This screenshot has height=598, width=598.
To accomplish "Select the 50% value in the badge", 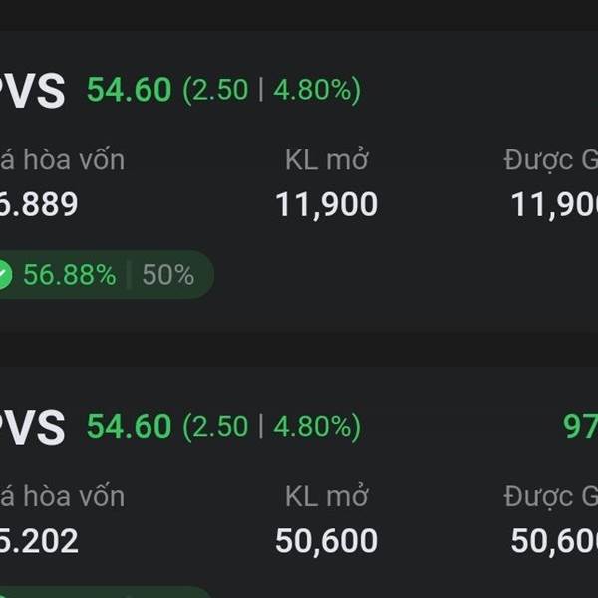I will 168,275.
